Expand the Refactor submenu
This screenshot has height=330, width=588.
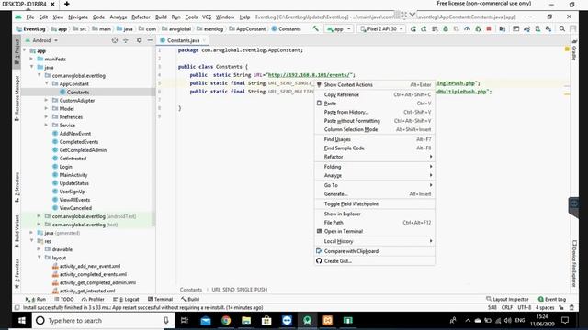(375, 157)
